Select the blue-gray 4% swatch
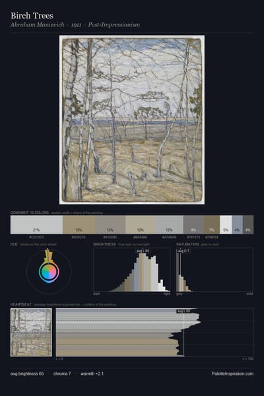 [x=238, y=224]
